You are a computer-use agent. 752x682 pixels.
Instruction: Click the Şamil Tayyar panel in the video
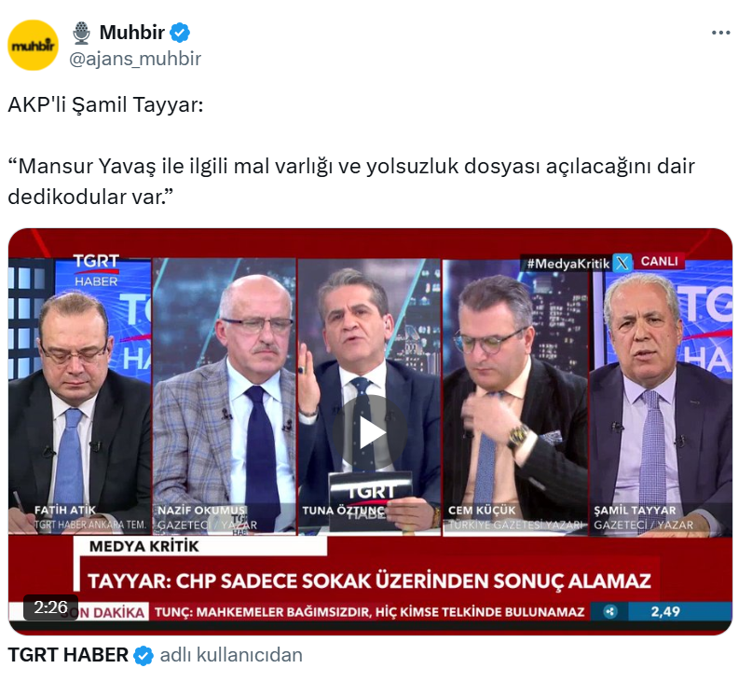(x=660, y=397)
